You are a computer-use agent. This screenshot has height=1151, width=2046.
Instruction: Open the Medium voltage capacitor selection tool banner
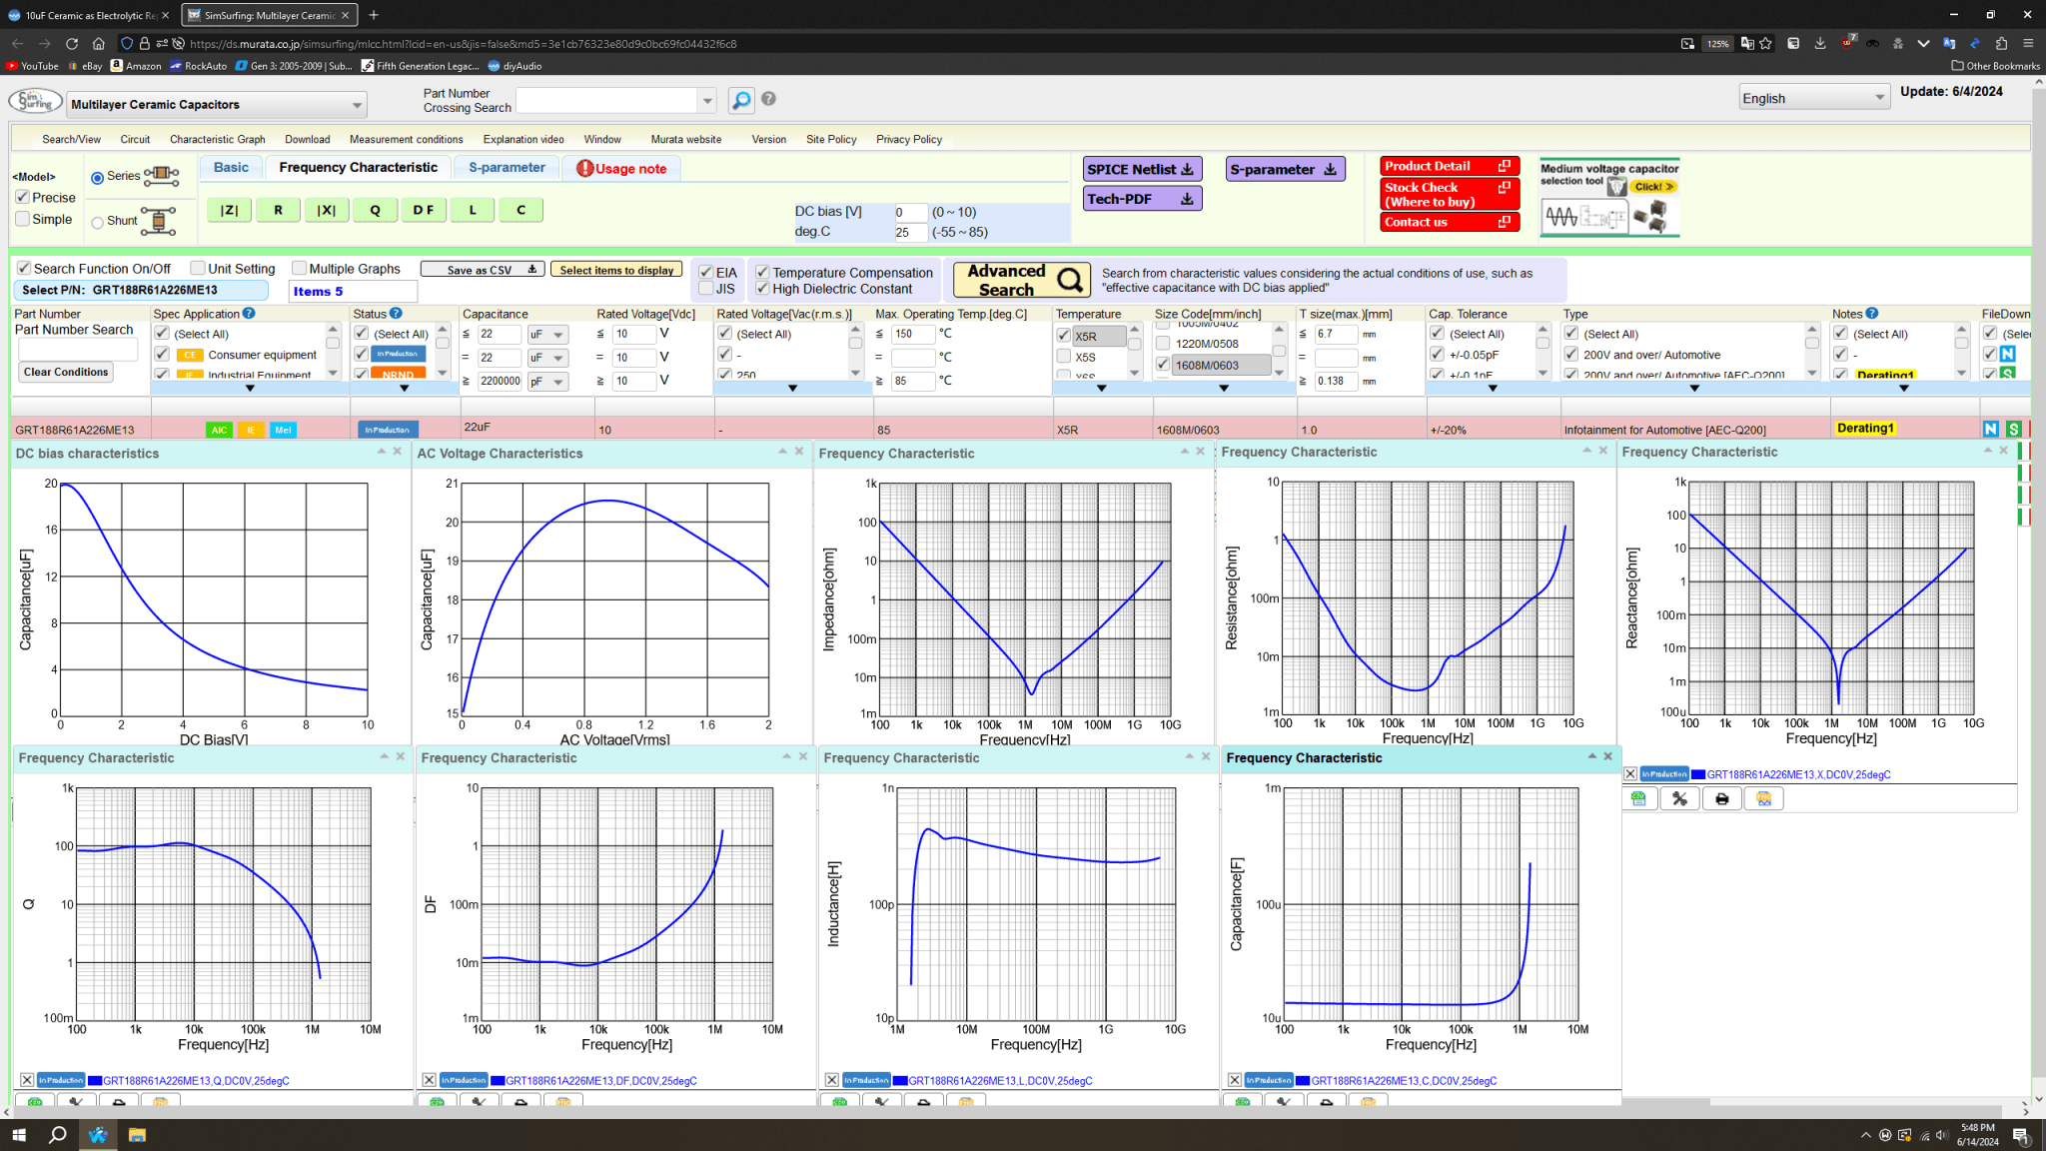(1609, 197)
